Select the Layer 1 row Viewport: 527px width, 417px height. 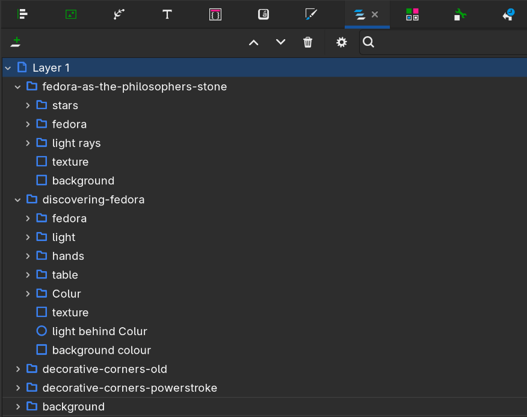click(x=265, y=68)
